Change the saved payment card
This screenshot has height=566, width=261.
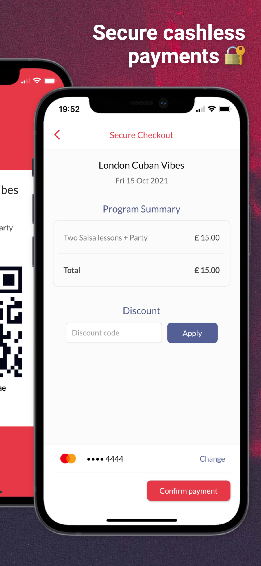tap(212, 459)
